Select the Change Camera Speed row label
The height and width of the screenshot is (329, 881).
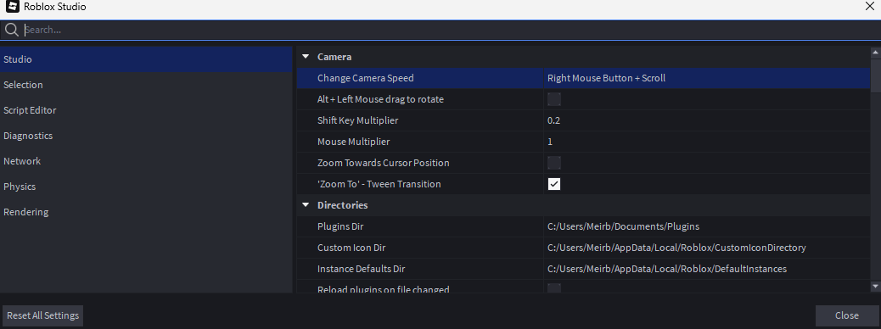click(x=365, y=78)
